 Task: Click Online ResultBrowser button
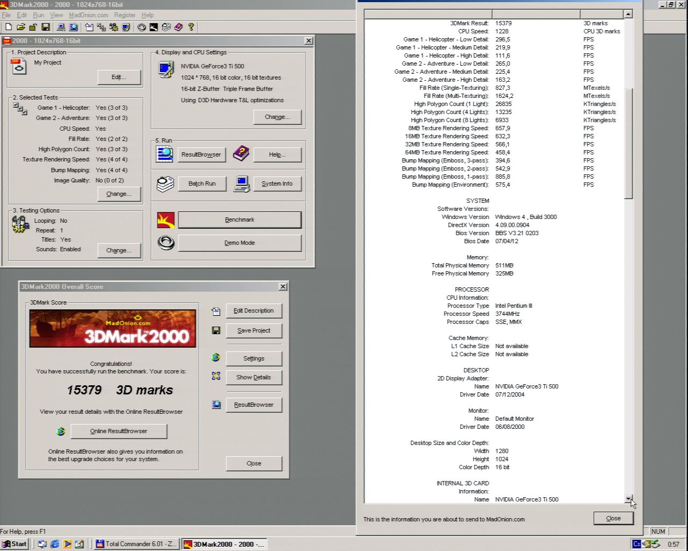pyautogui.click(x=118, y=431)
